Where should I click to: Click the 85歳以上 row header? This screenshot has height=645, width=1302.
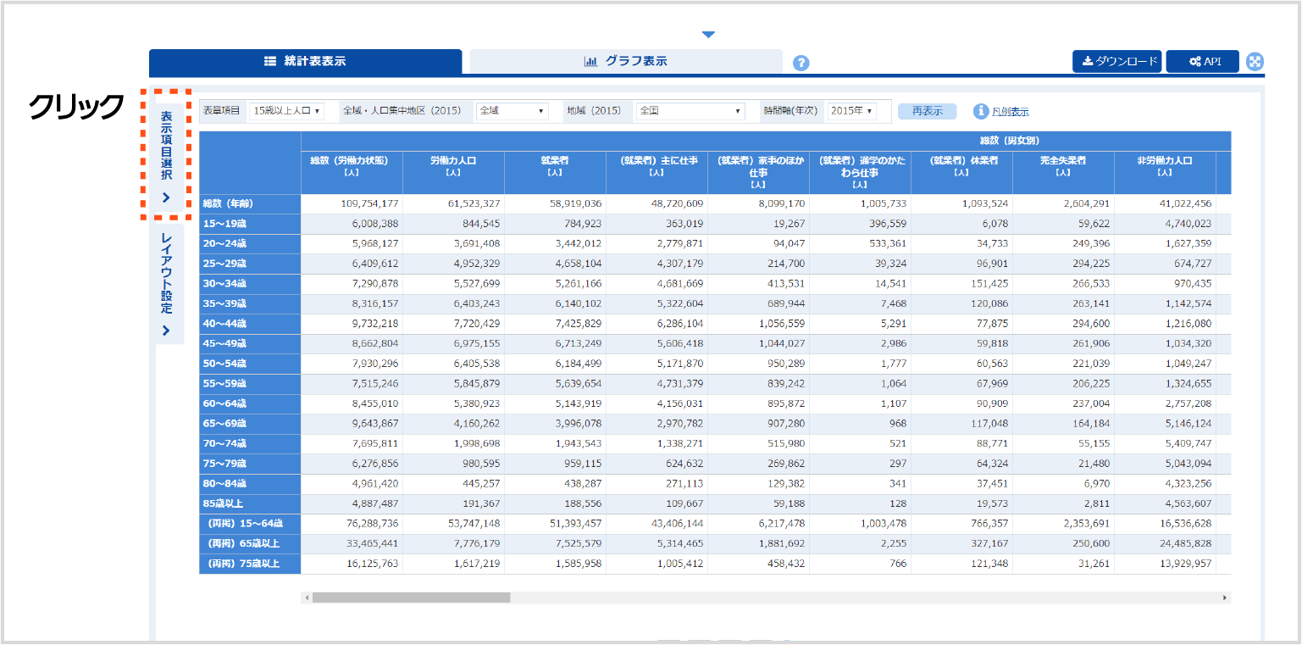coord(250,504)
